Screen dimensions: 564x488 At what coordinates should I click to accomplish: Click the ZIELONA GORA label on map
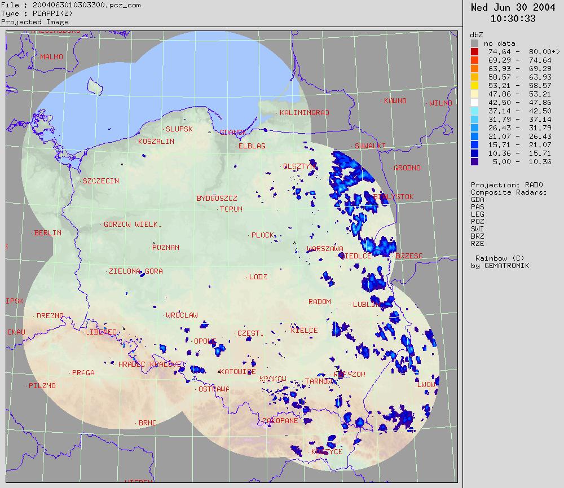coord(135,271)
